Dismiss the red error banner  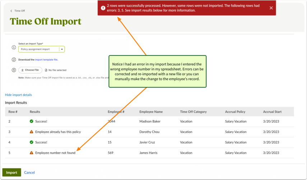(x=271, y=8)
